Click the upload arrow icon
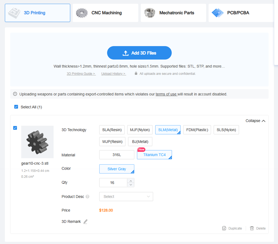The width and height of the screenshot is (278, 244). click(x=126, y=53)
